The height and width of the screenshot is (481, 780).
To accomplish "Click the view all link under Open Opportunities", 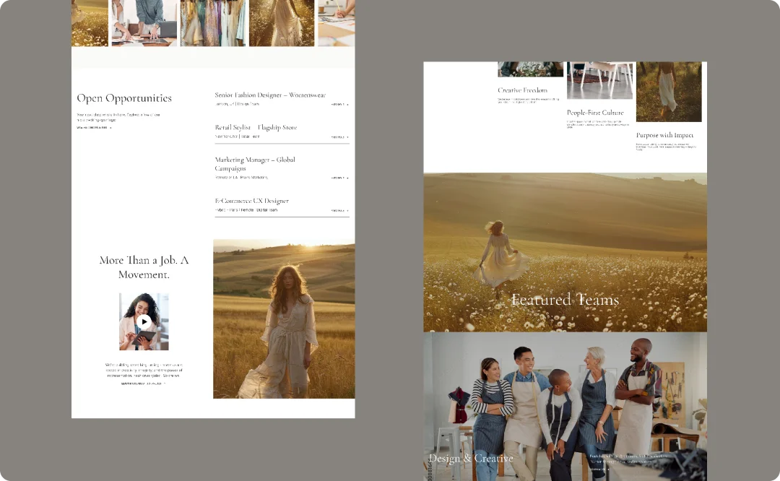I will pyautogui.click(x=94, y=128).
